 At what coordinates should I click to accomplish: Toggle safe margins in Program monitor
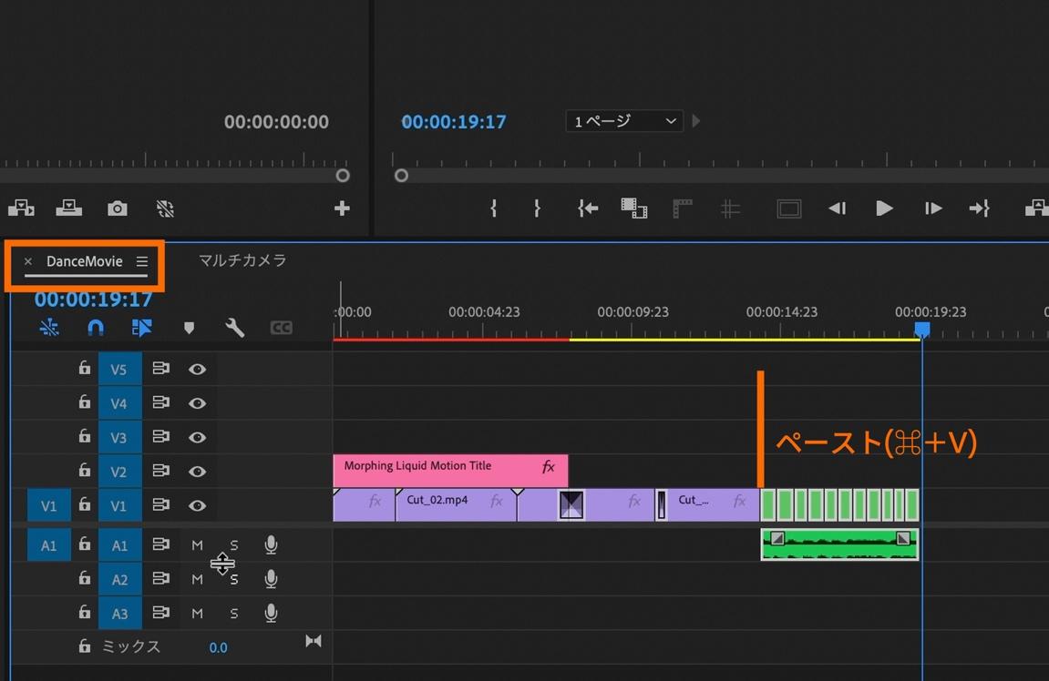point(788,209)
